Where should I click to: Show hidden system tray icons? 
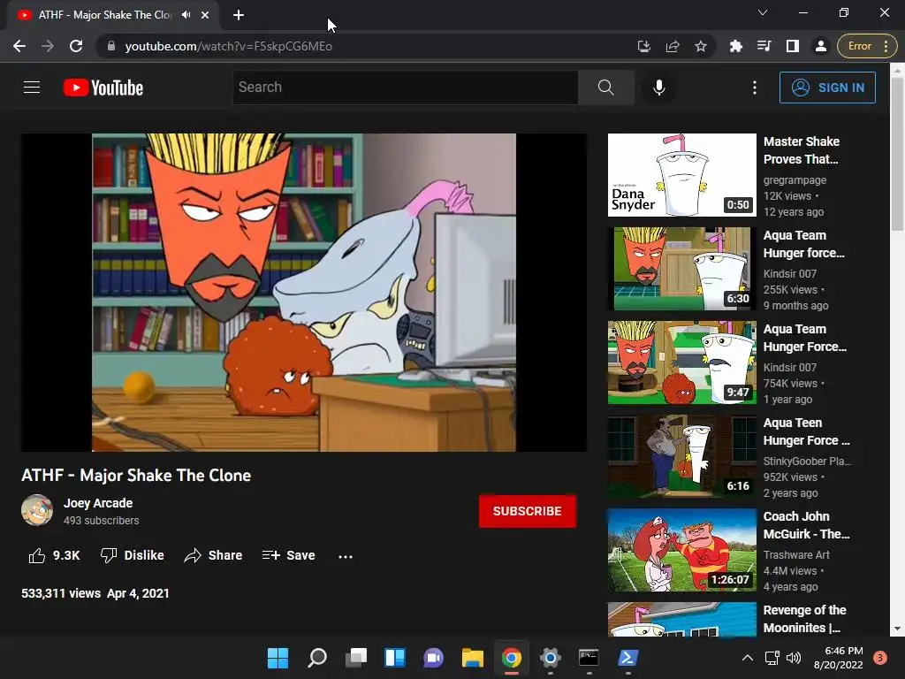(x=748, y=658)
